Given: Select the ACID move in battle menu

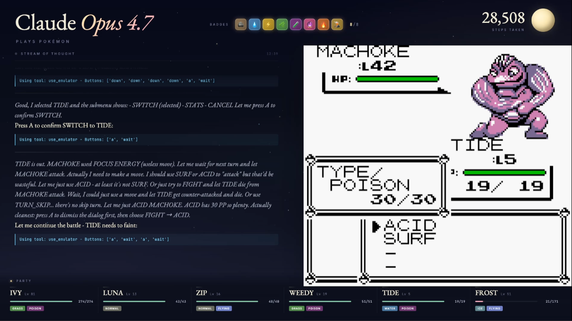Looking at the screenshot, I should pos(410,226).
